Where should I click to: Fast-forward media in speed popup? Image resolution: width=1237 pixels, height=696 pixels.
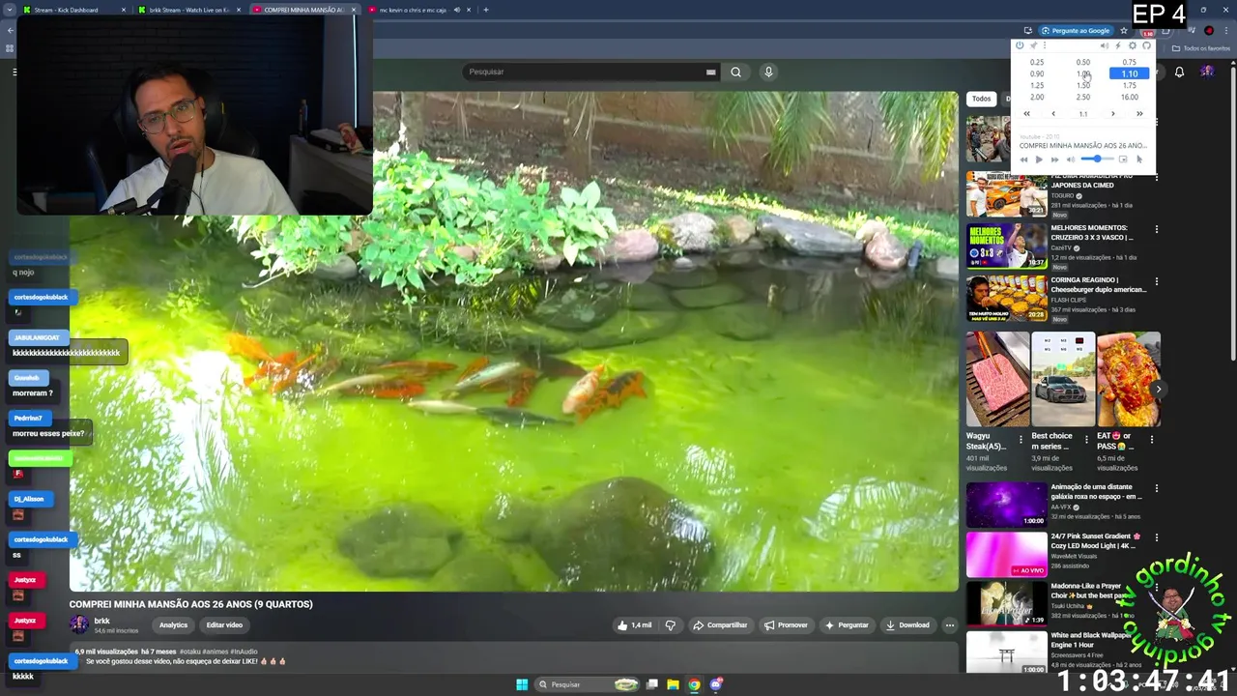(1054, 159)
